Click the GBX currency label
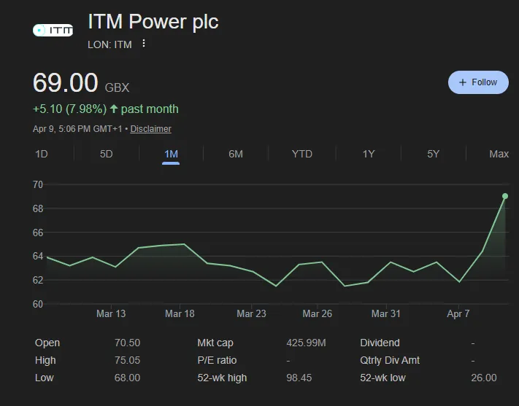This screenshot has width=519, height=406. (118, 87)
